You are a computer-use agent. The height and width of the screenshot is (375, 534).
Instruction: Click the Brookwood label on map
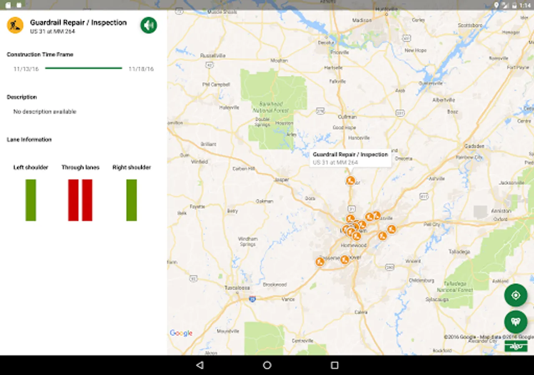275,285
